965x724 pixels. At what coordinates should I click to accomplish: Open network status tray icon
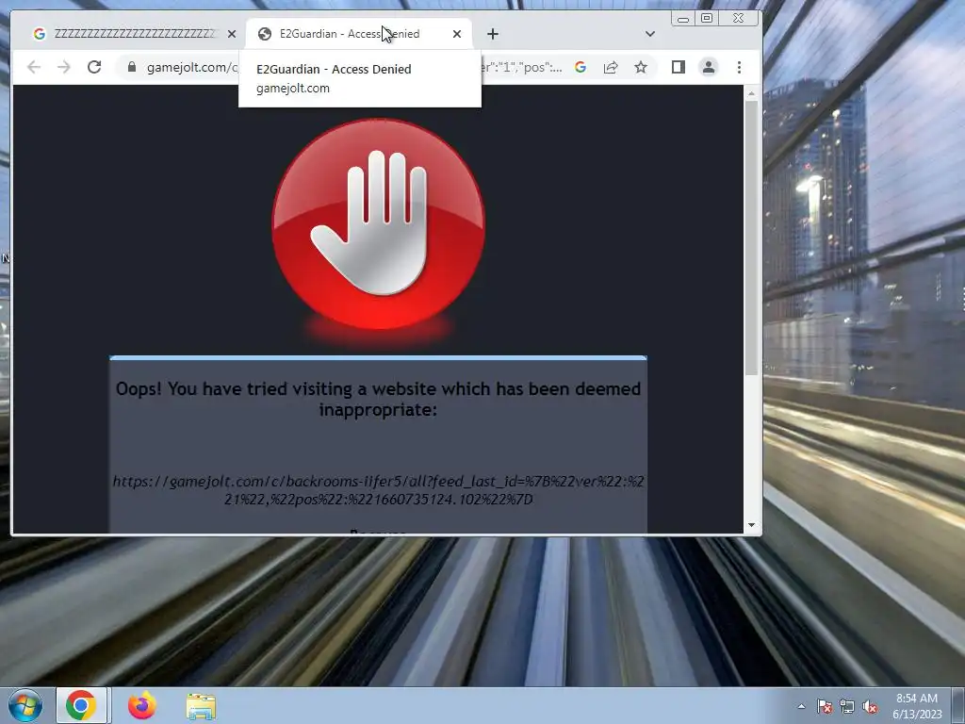(x=847, y=707)
